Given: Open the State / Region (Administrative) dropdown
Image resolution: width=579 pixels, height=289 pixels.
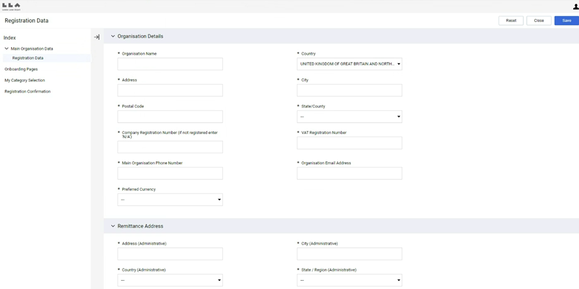Looking at the screenshot, I should tap(349, 280).
